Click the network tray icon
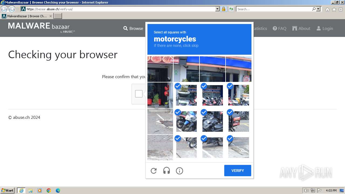This screenshot has height=194, width=345. tap(313, 190)
